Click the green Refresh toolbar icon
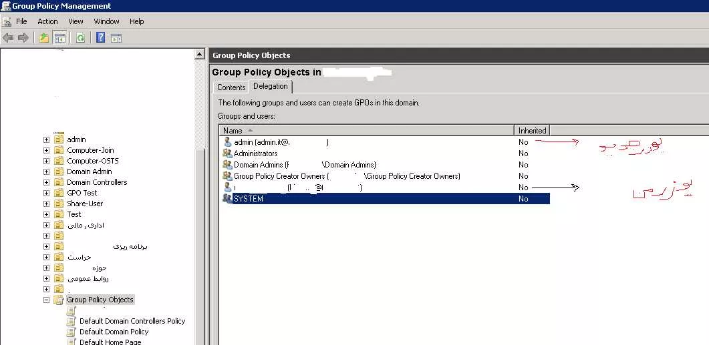Image resolution: width=709 pixels, height=345 pixels. coord(80,38)
